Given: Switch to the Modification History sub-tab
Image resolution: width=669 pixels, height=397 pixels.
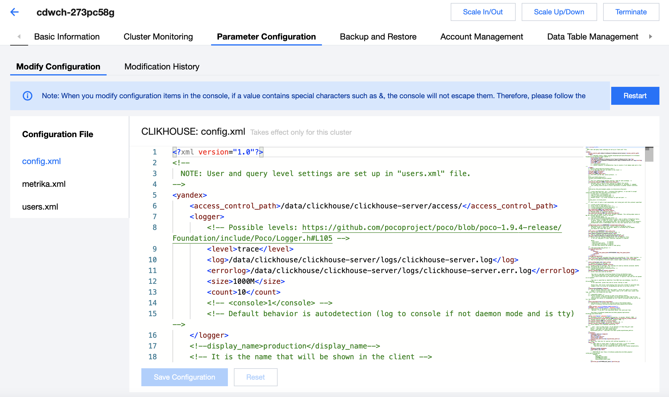Looking at the screenshot, I should click(162, 66).
